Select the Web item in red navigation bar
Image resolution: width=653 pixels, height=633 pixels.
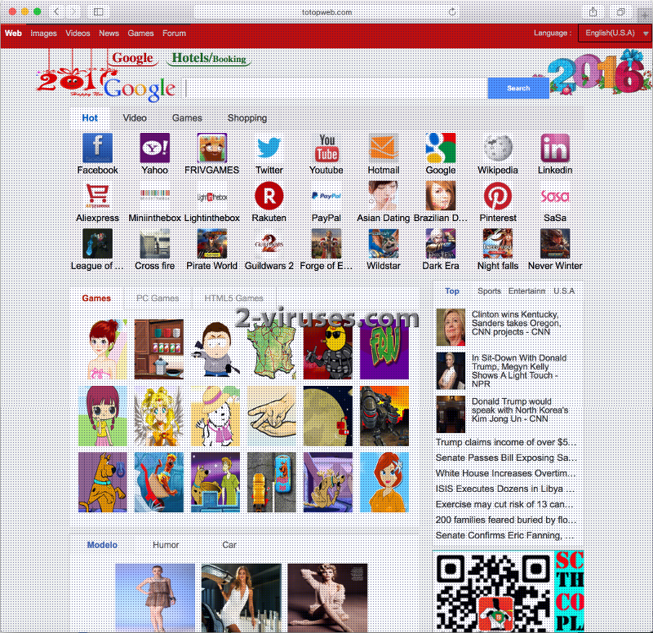[x=13, y=33]
